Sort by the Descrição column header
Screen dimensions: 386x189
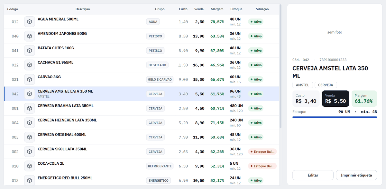pos(83,9)
